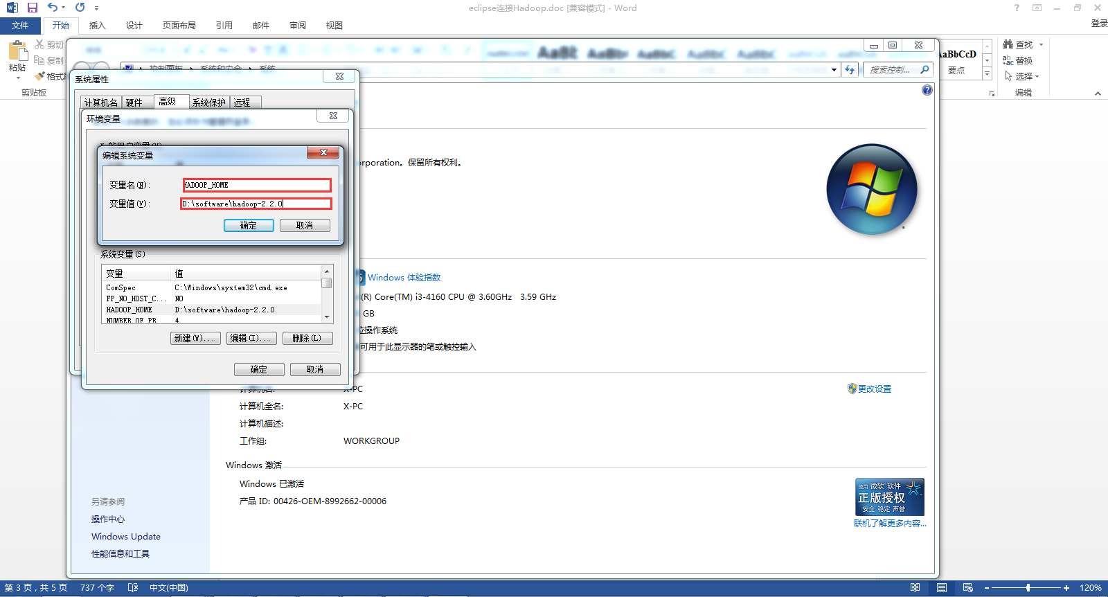Click the 查找 (Find) binoculars icon
Screen dimensions: 1108x597
click(1008, 44)
